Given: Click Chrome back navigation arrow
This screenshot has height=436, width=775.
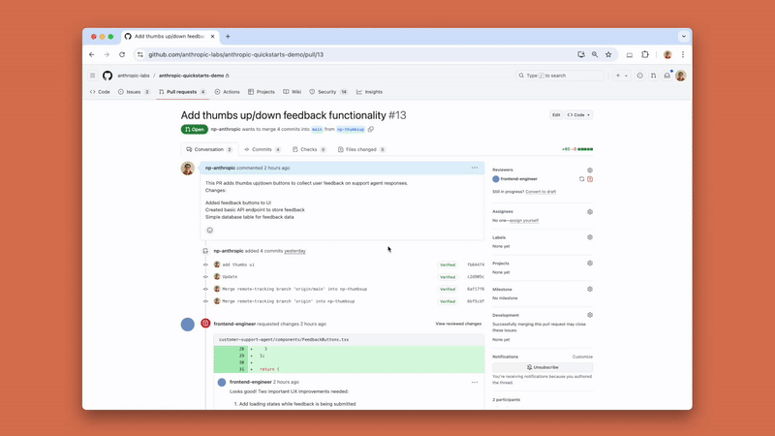Looking at the screenshot, I should (x=91, y=55).
